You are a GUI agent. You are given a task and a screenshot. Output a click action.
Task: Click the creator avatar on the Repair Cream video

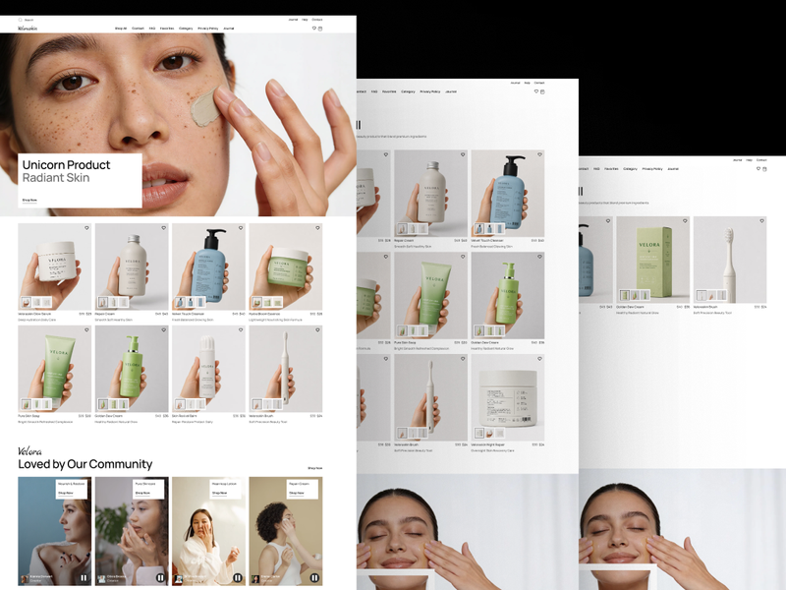pyautogui.click(x=255, y=578)
